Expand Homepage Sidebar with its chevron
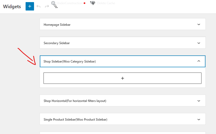The image size is (216, 134). [x=199, y=24]
